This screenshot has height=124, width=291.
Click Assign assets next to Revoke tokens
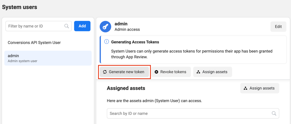213,72
